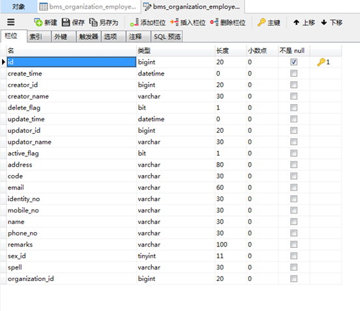
Task: Toggle not null for sex_id
Action: point(294,256)
